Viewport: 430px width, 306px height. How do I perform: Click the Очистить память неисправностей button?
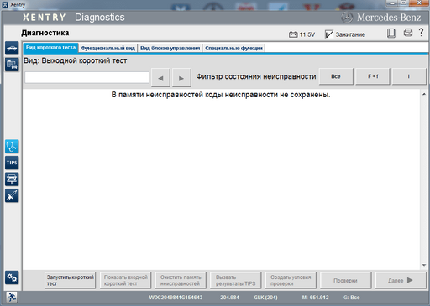[x=181, y=280]
